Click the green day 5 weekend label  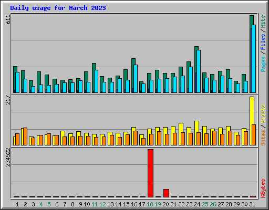(x=49, y=204)
